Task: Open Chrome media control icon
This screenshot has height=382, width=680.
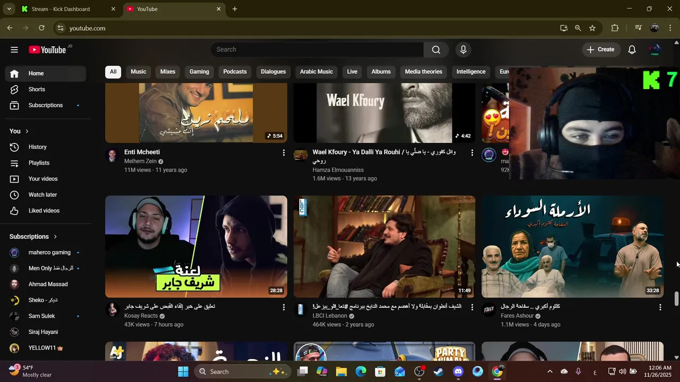Action: [x=639, y=28]
